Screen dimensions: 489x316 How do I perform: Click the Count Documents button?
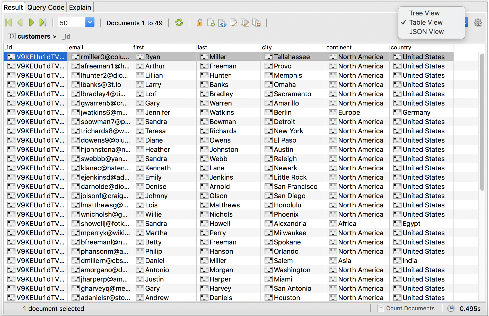(x=407, y=308)
